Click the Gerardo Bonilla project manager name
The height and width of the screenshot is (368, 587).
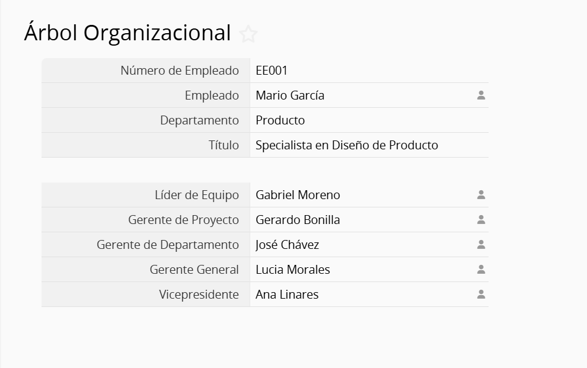click(298, 220)
